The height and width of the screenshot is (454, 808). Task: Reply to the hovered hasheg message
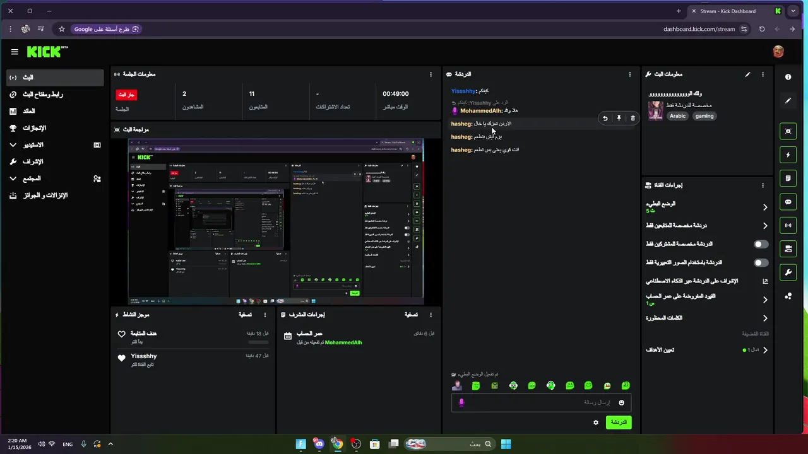pos(605,118)
